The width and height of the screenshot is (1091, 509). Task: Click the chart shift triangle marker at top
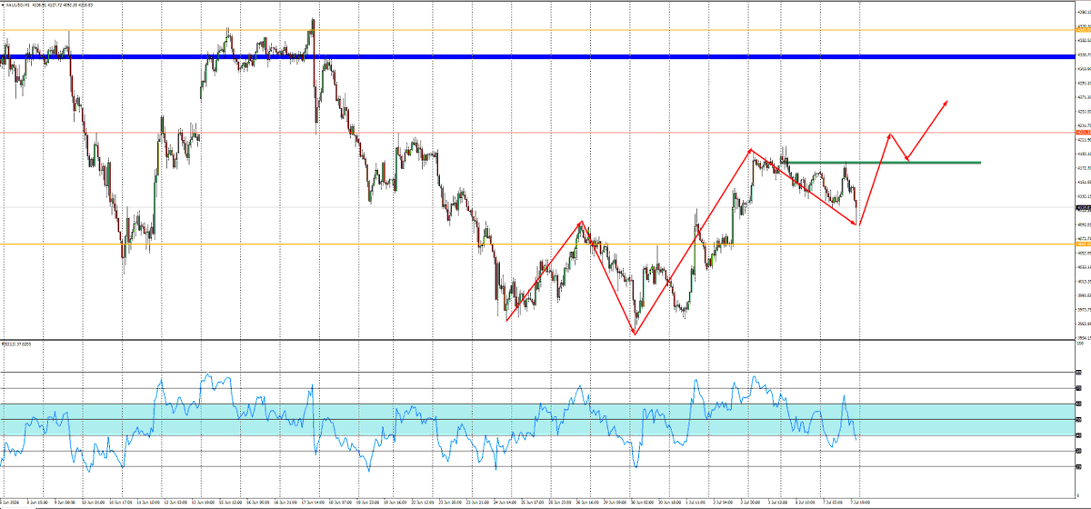coord(859,3)
